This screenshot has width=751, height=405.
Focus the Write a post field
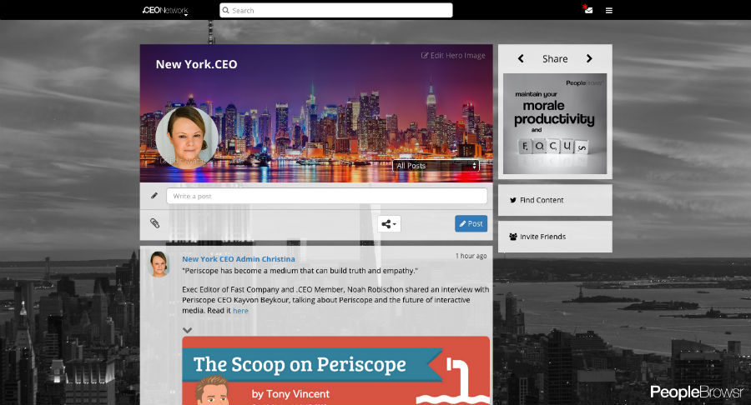[326, 196]
